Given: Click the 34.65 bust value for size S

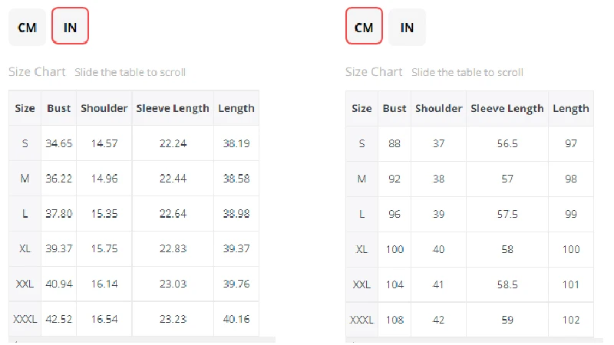Looking at the screenshot, I should click(x=58, y=143).
